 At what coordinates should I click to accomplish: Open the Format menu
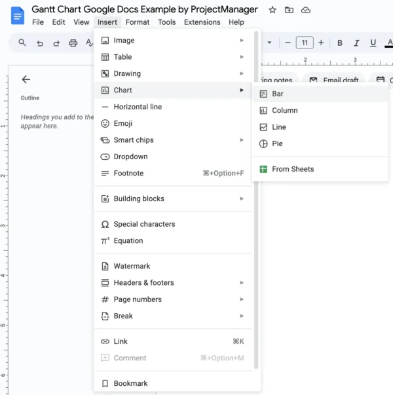tap(138, 22)
